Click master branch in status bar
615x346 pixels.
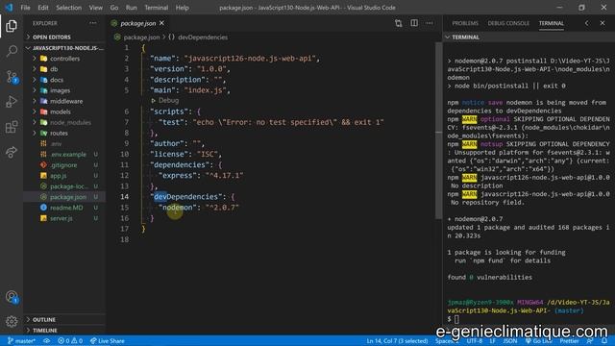pos(21,341)
